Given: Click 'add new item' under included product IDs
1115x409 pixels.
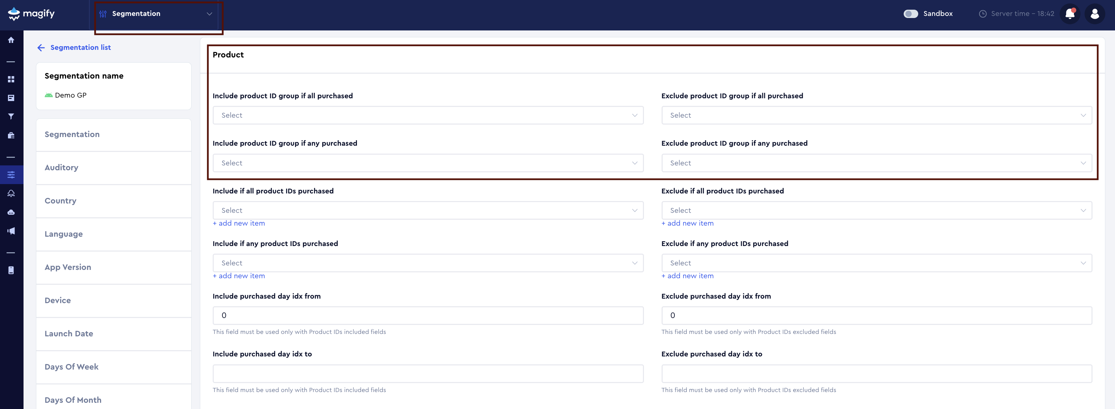Looking at the screenshot, I should 239,223.
